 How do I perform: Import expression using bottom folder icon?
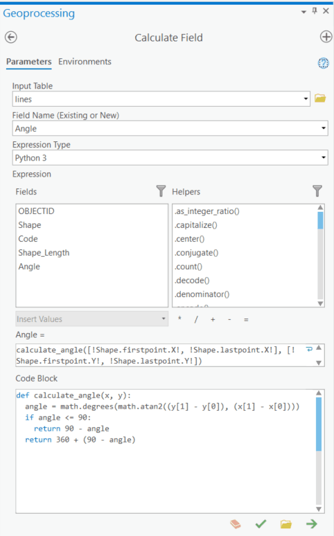tap(286, 524)
